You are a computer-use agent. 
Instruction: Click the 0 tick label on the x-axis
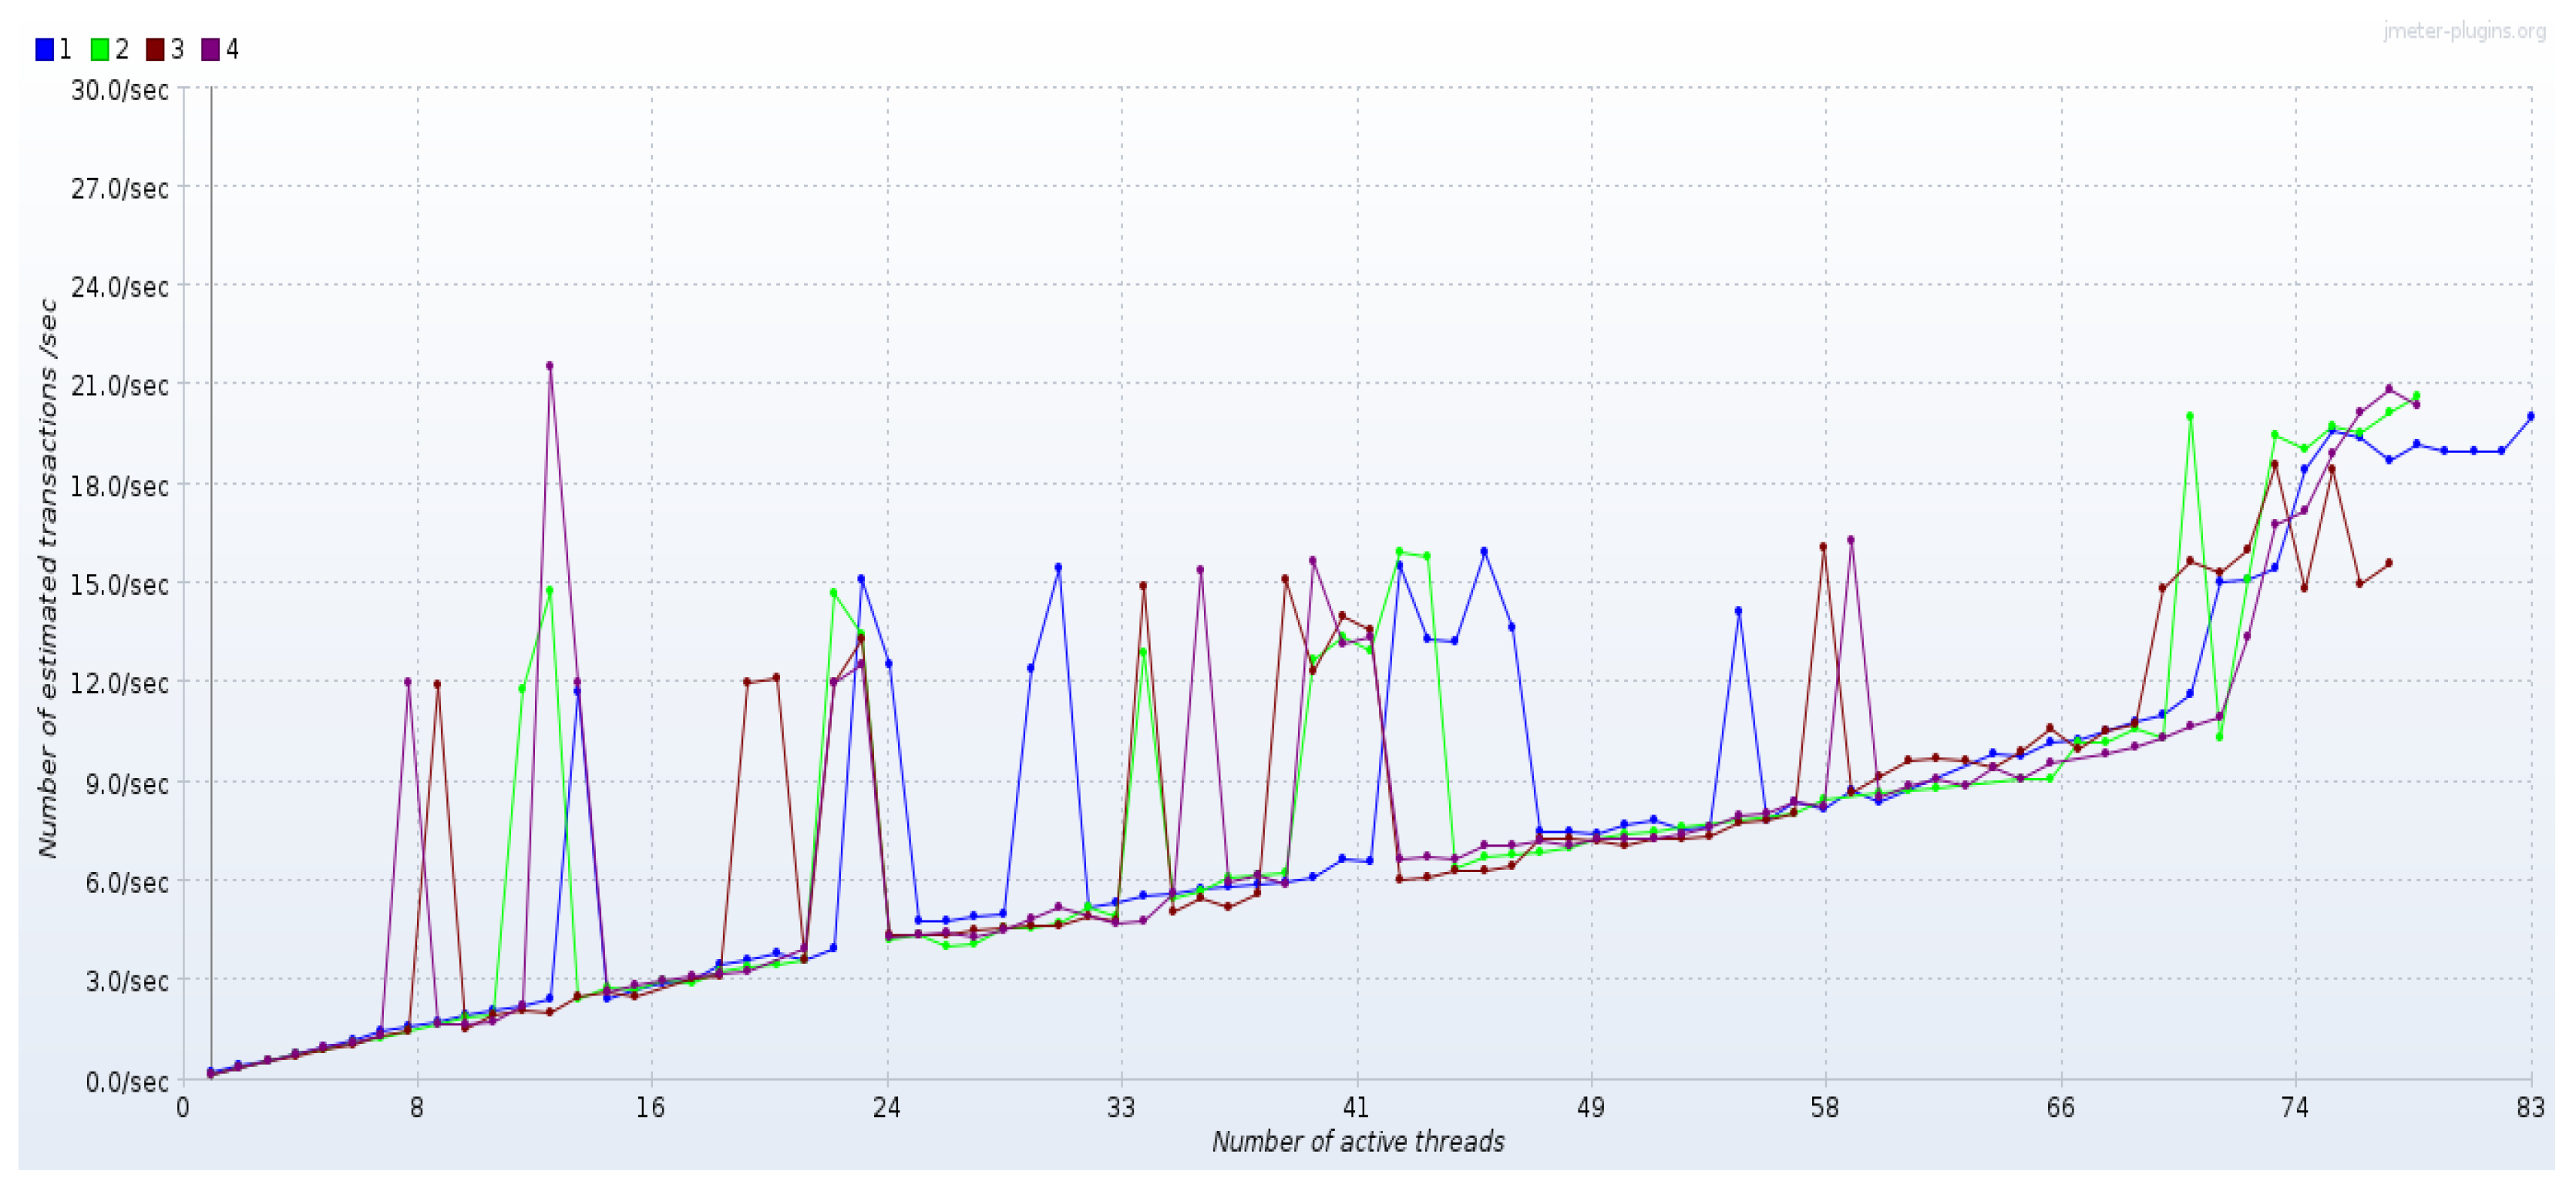click(183, 1107)
